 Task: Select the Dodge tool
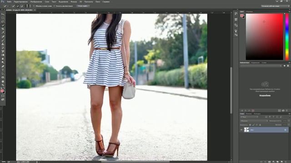3,62
